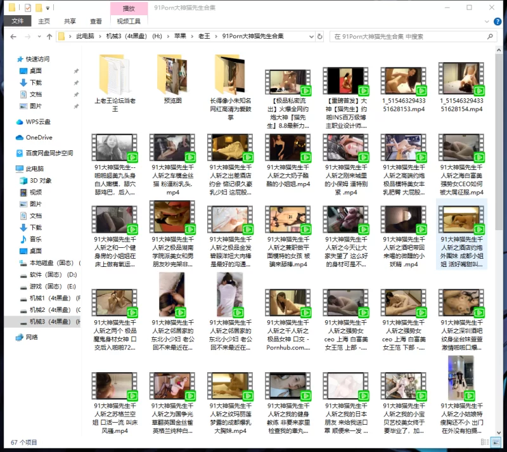
Task: Open 网络 in the navigation pane
Action: tap(32, 337)
